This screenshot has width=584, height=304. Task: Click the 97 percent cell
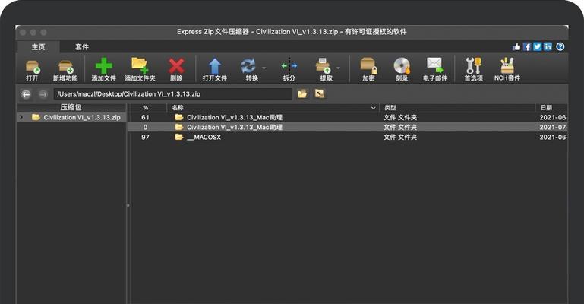pos(145,137)
